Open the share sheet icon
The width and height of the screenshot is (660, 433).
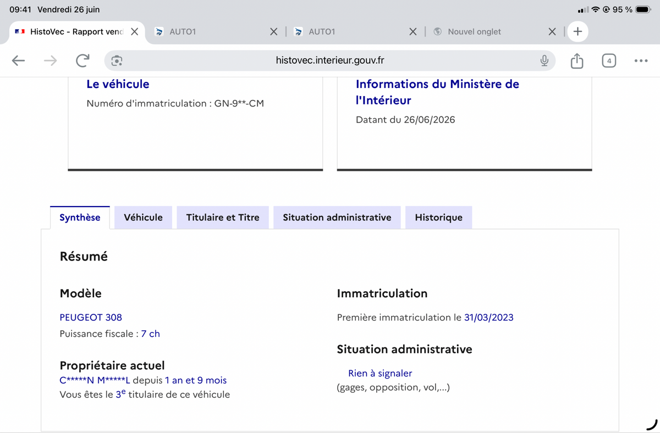point(576,60)
